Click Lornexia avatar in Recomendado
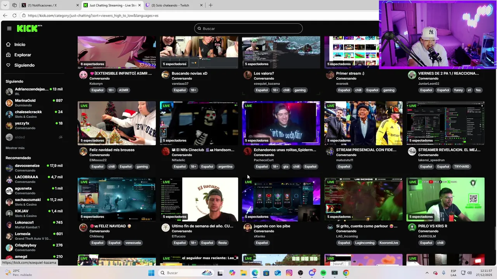Viewport: 497px width, 279px height. (x=9, y=236)
